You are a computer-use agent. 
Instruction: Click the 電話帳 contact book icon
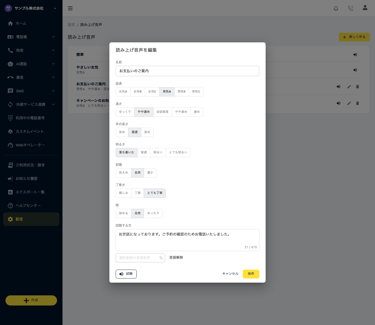pyautogui.click(x=10, y=37)
